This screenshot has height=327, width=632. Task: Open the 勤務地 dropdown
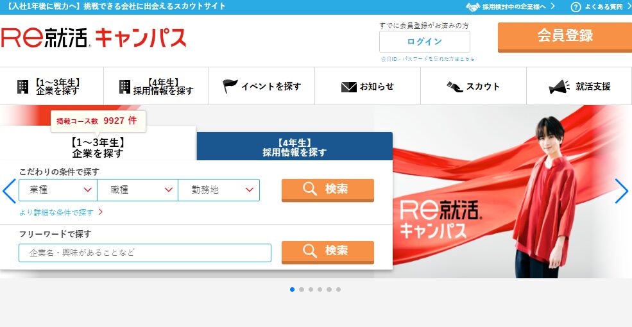[219, 190]
